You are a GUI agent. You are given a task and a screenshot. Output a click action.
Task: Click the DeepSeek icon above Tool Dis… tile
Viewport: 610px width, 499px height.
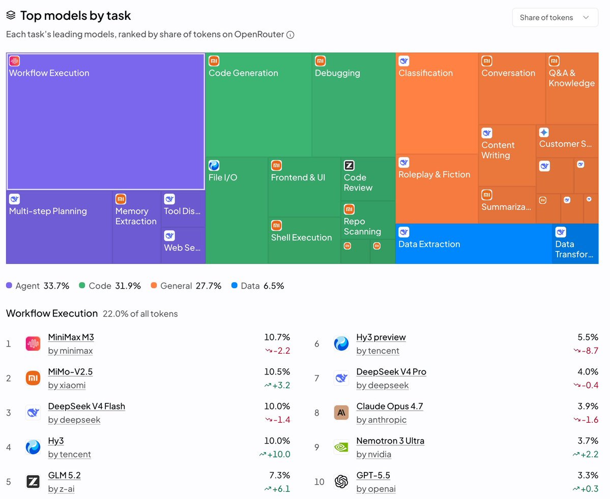click(x=169, y=199)
